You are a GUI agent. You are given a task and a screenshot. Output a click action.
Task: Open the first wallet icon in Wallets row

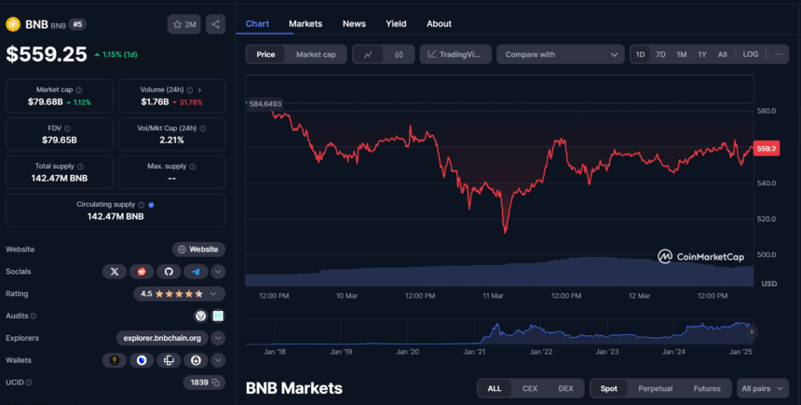pyautogui.click(x=115, y=360)
